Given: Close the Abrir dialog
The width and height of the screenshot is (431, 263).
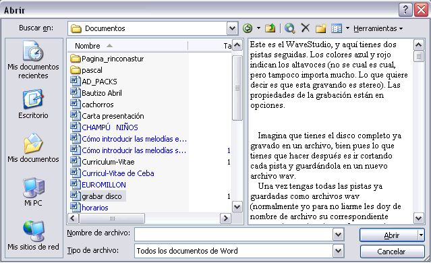Looking at the screenshot, I should tap(421, 10).
